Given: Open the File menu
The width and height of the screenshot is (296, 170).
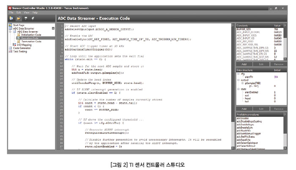Looking at the screenshot, I should pyautogui.click(x=11, y=12).
